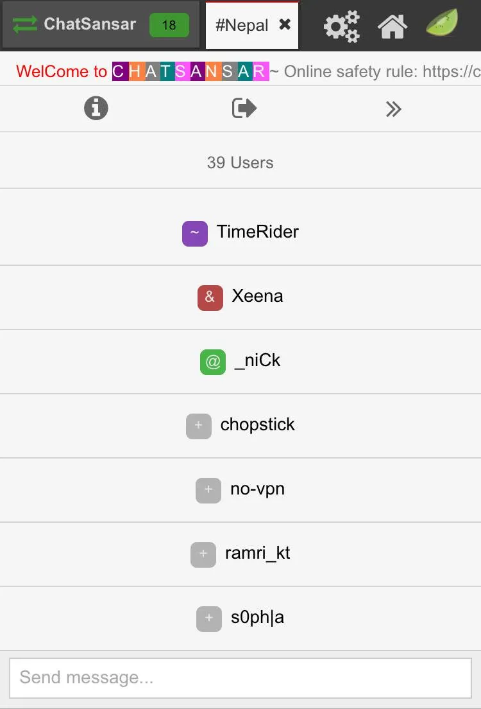Select user no-vpn from the list

tap(257, 489)
